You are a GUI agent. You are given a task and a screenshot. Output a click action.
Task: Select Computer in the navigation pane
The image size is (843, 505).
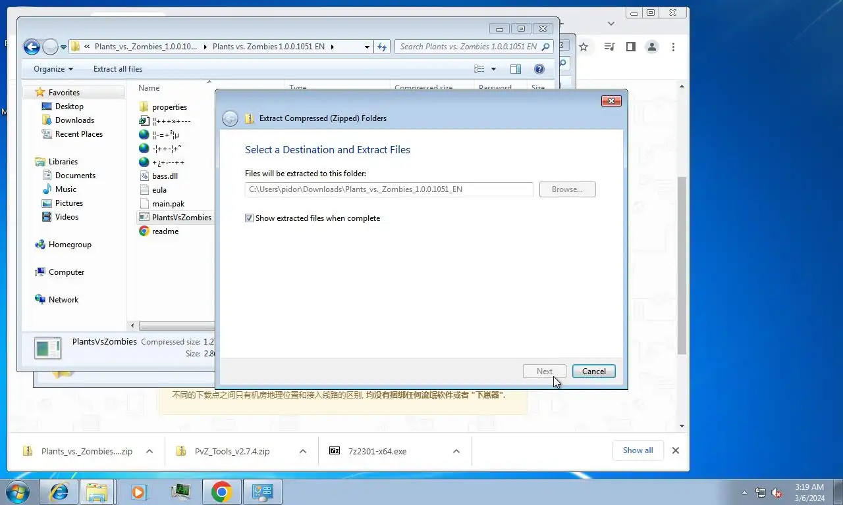pos(67,272)
